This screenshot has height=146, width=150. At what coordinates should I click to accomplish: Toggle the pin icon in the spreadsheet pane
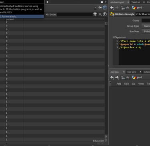[x=100, y=8]
